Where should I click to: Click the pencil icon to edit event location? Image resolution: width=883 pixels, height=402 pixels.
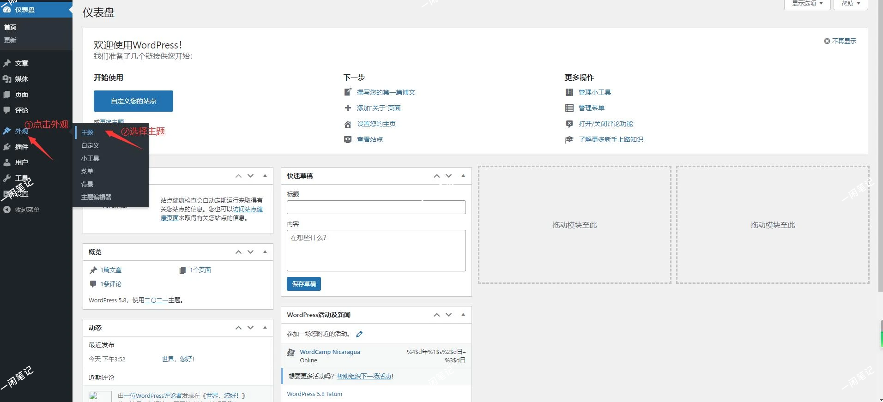coord(359,334)
